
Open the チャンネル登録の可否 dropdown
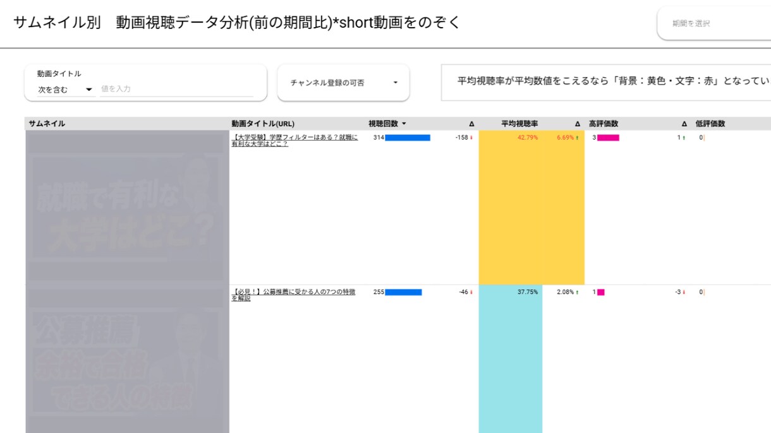[x=343, y=83]
